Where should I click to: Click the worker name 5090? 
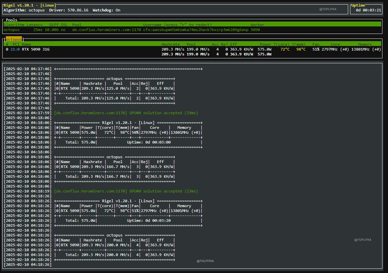[255, 30]
